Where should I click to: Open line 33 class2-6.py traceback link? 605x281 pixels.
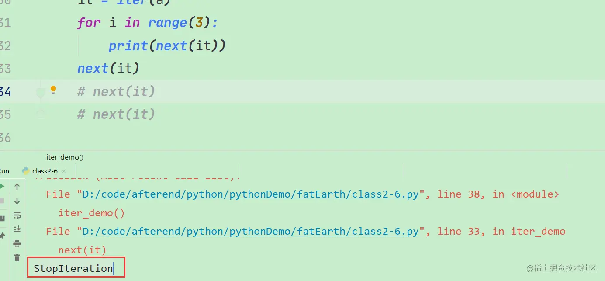coord(250,231)
